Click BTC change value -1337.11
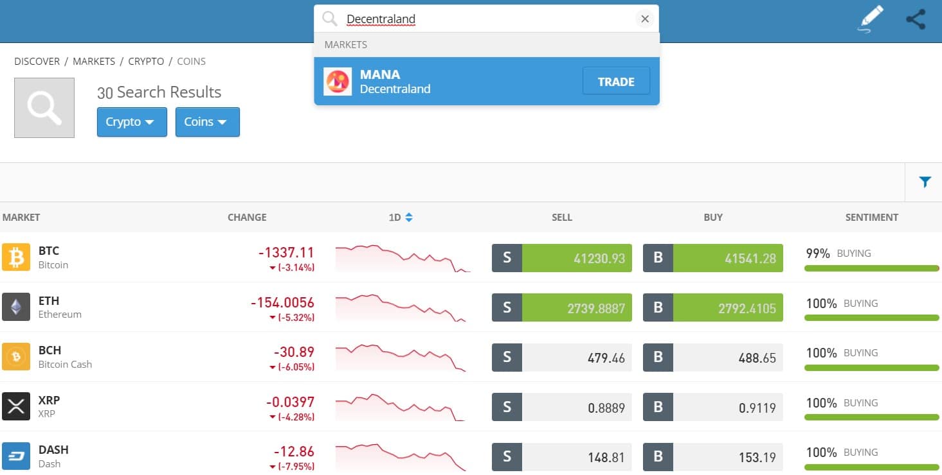 (286, 253)
